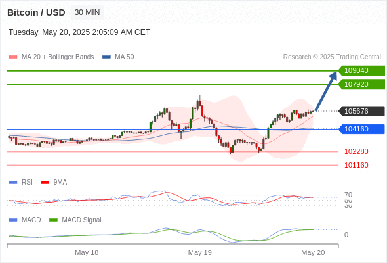Click the '9MA' legend label
Image resolution: width=387 pixels, height=263 pixels.
pos(60,183)
